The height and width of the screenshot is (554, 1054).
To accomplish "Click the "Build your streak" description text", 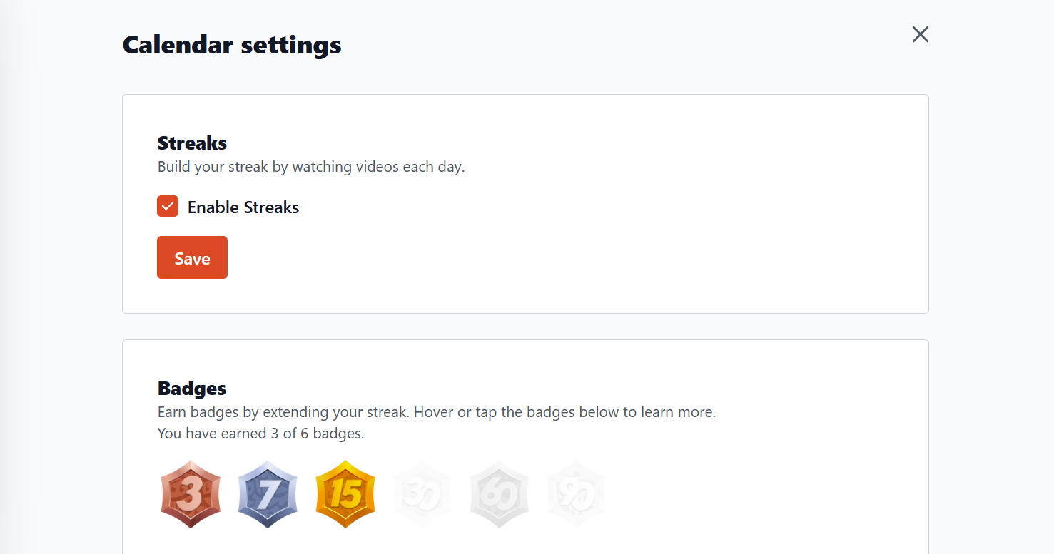I will [x=310, y=167].
